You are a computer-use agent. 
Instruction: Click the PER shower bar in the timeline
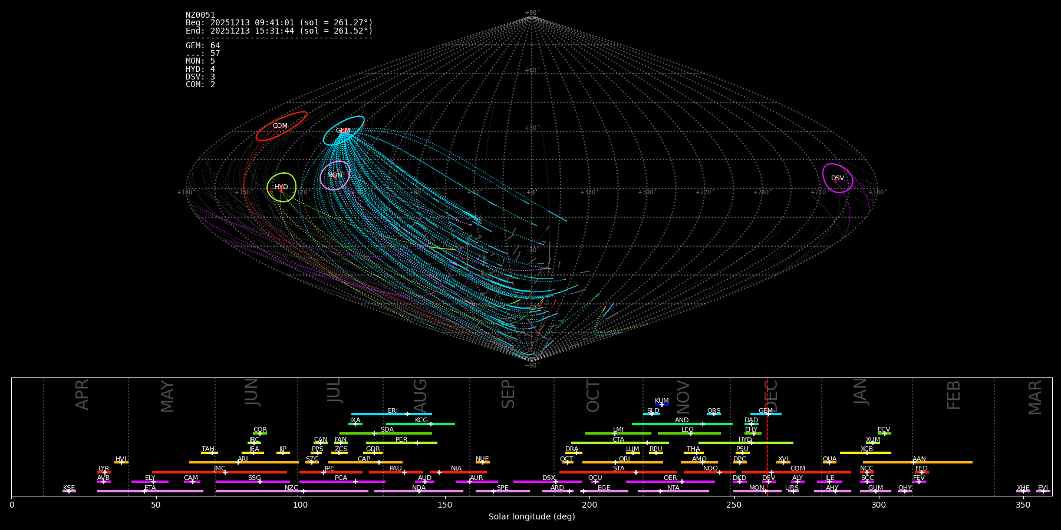[x=401, y=443]
